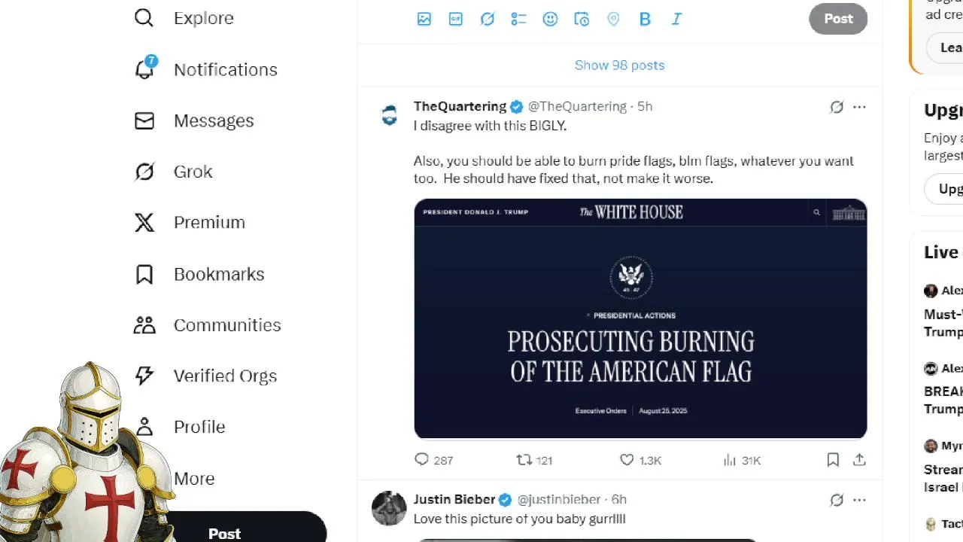Click the Show 98 posts link
The image size is (963, 542).
pos(620,65)
